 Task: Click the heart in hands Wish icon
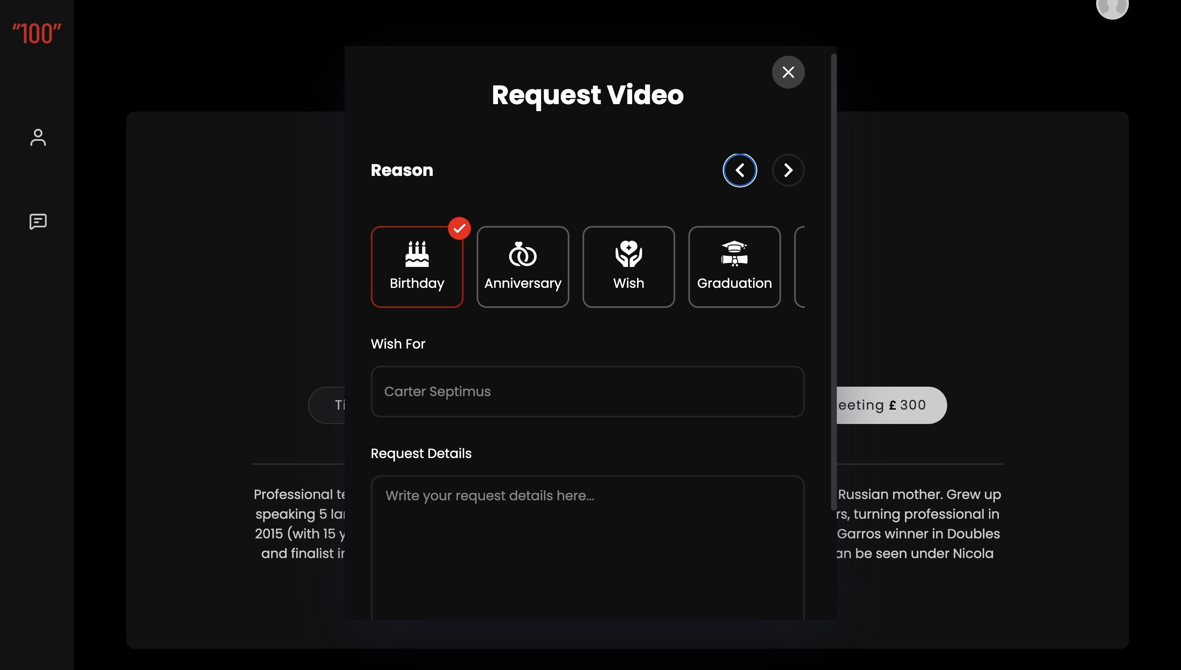pos(628,254)
